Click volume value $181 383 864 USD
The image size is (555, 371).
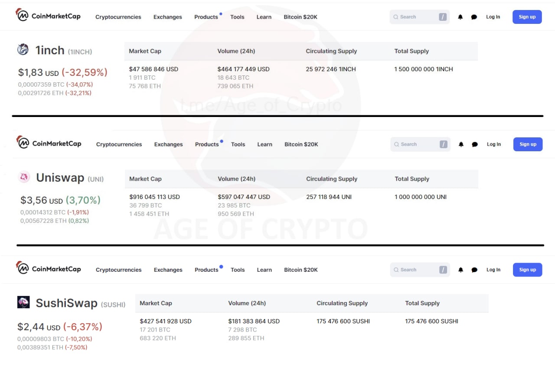pyautogui.click(x=254, y=321)
